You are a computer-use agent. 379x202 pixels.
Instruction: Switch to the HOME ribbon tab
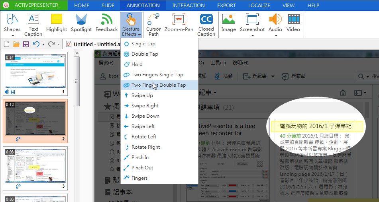pos(82,5)
